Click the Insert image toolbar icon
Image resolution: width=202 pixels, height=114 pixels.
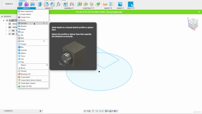(120, 4)
